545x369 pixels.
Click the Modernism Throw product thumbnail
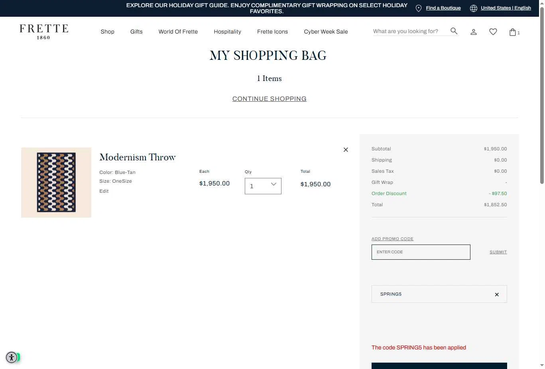click(x=56, y=183)
